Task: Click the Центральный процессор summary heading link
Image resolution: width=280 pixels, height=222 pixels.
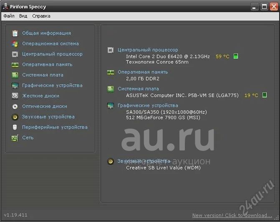Action: point(148,50)
